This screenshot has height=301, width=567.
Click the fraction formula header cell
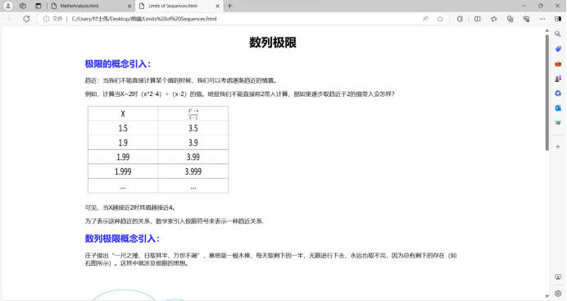[193, 114]
